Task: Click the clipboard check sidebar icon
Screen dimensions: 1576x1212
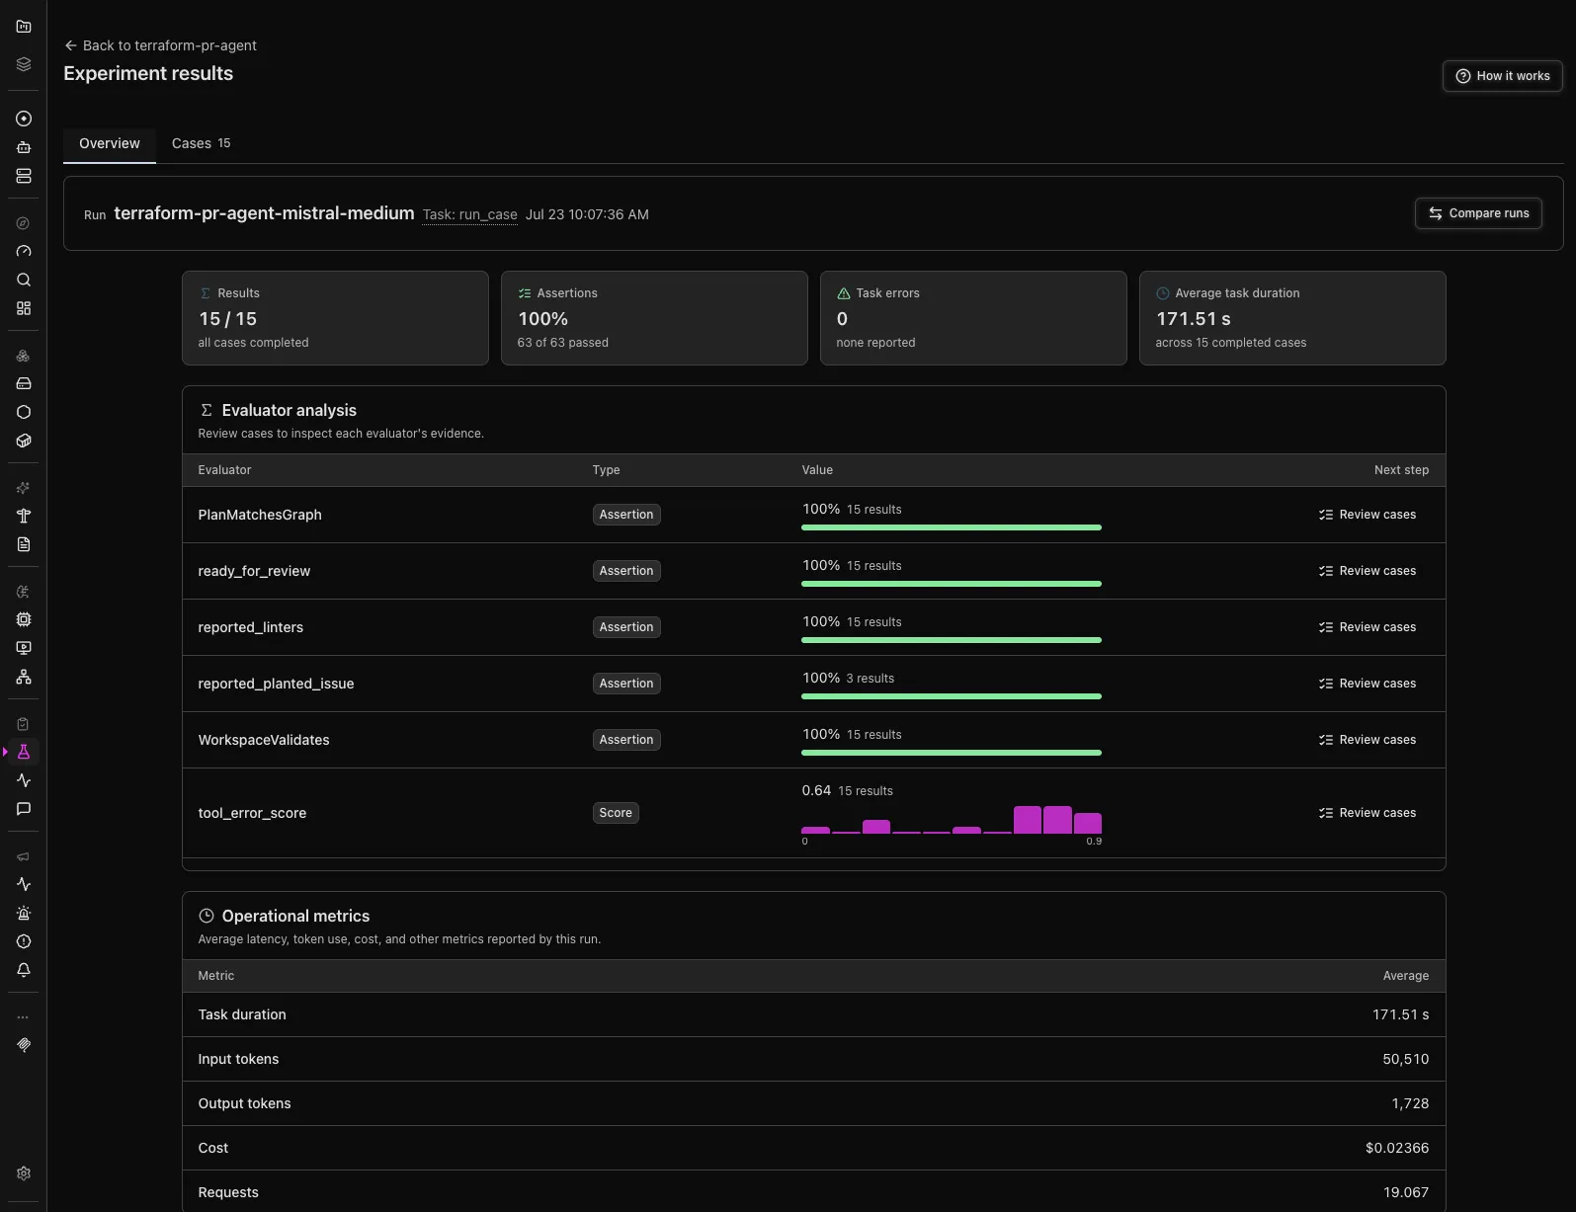Action: tap(24, 724)
